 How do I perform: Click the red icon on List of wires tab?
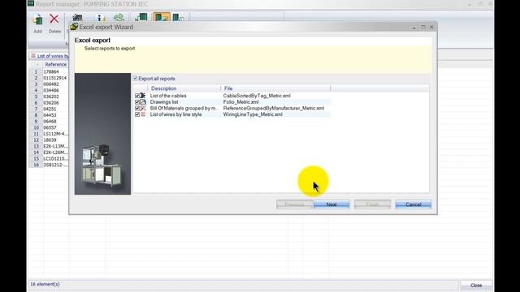click(33, 56)
